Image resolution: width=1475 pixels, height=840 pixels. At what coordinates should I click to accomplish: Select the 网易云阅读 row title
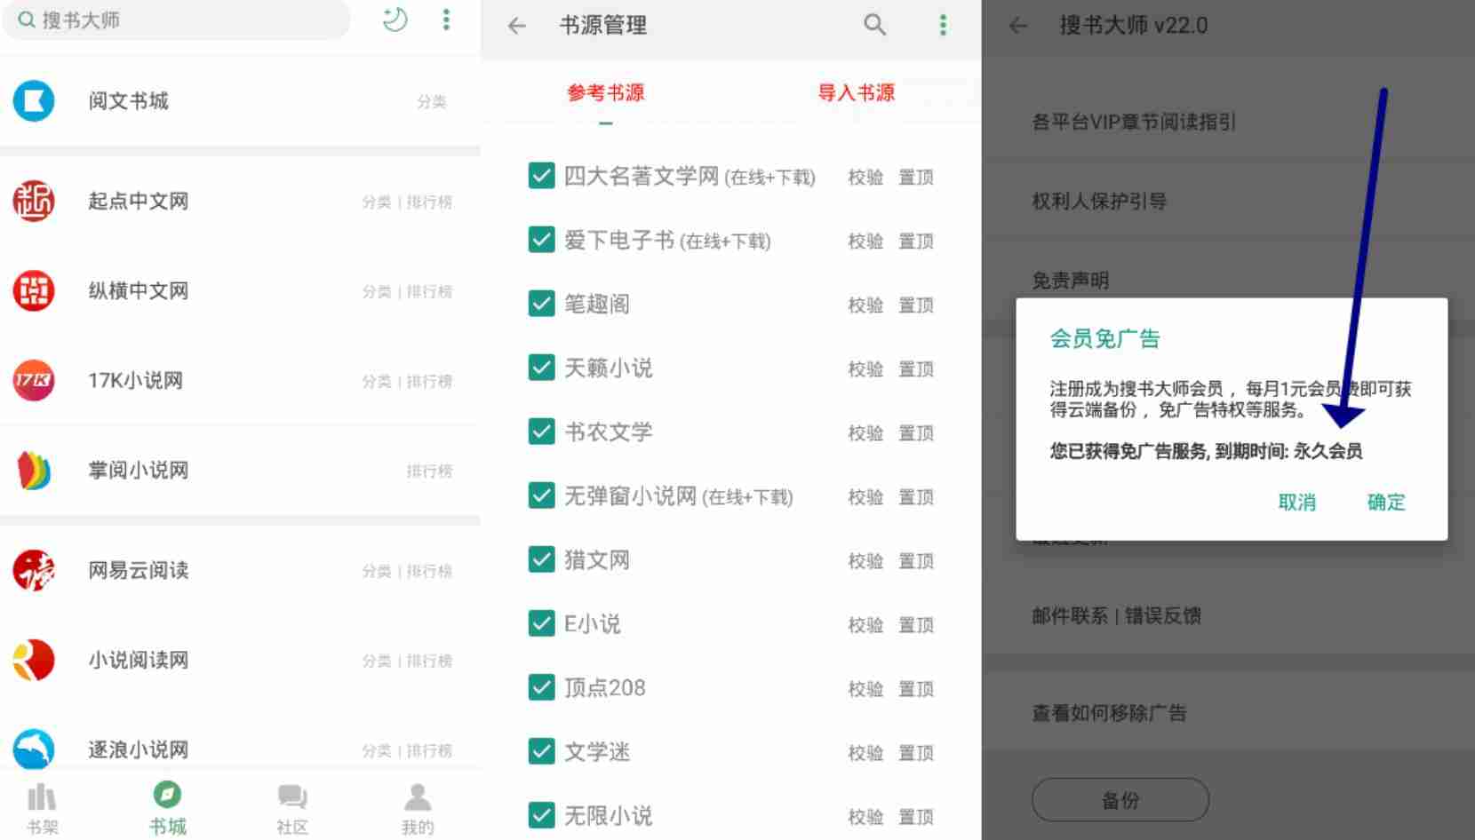tap(139, 570)
